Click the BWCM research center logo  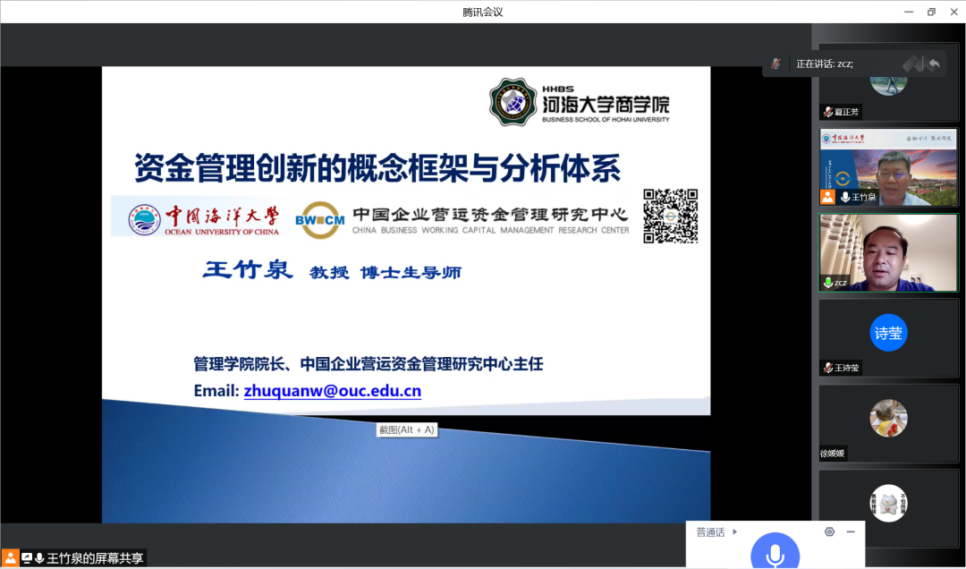(x=319, y=219)
